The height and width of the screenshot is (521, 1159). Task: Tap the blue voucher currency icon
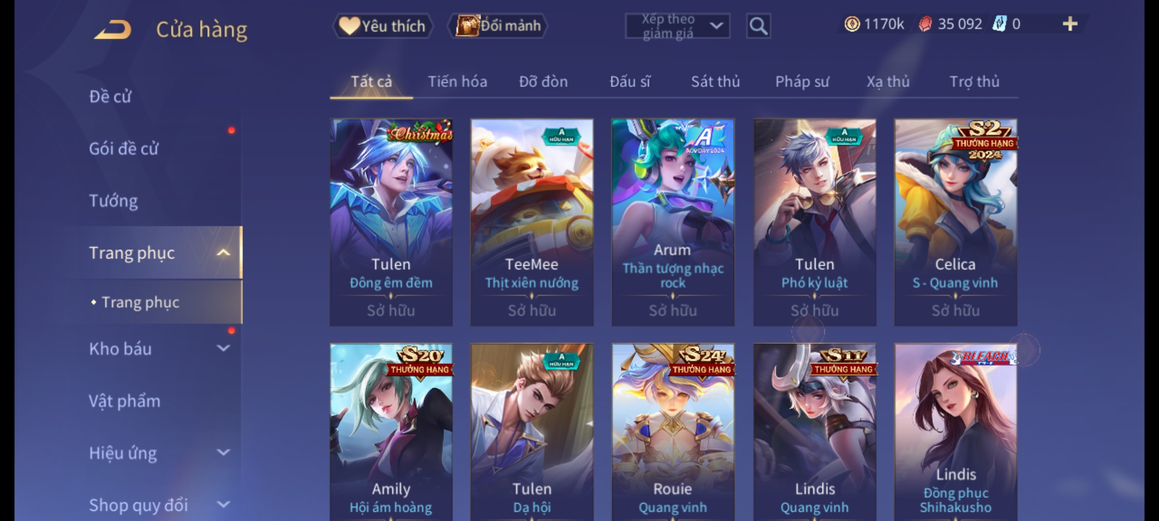pos(999,24)
